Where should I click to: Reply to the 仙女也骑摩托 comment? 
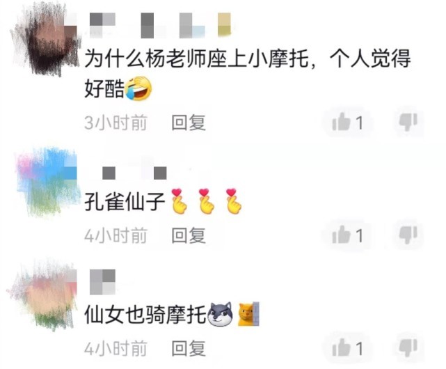click(x=189, y=348)
